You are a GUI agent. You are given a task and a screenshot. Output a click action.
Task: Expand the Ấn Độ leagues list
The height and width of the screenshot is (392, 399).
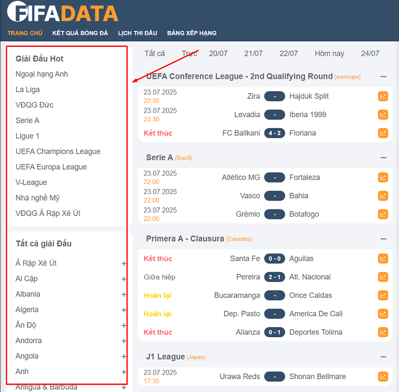coord(124,326)
